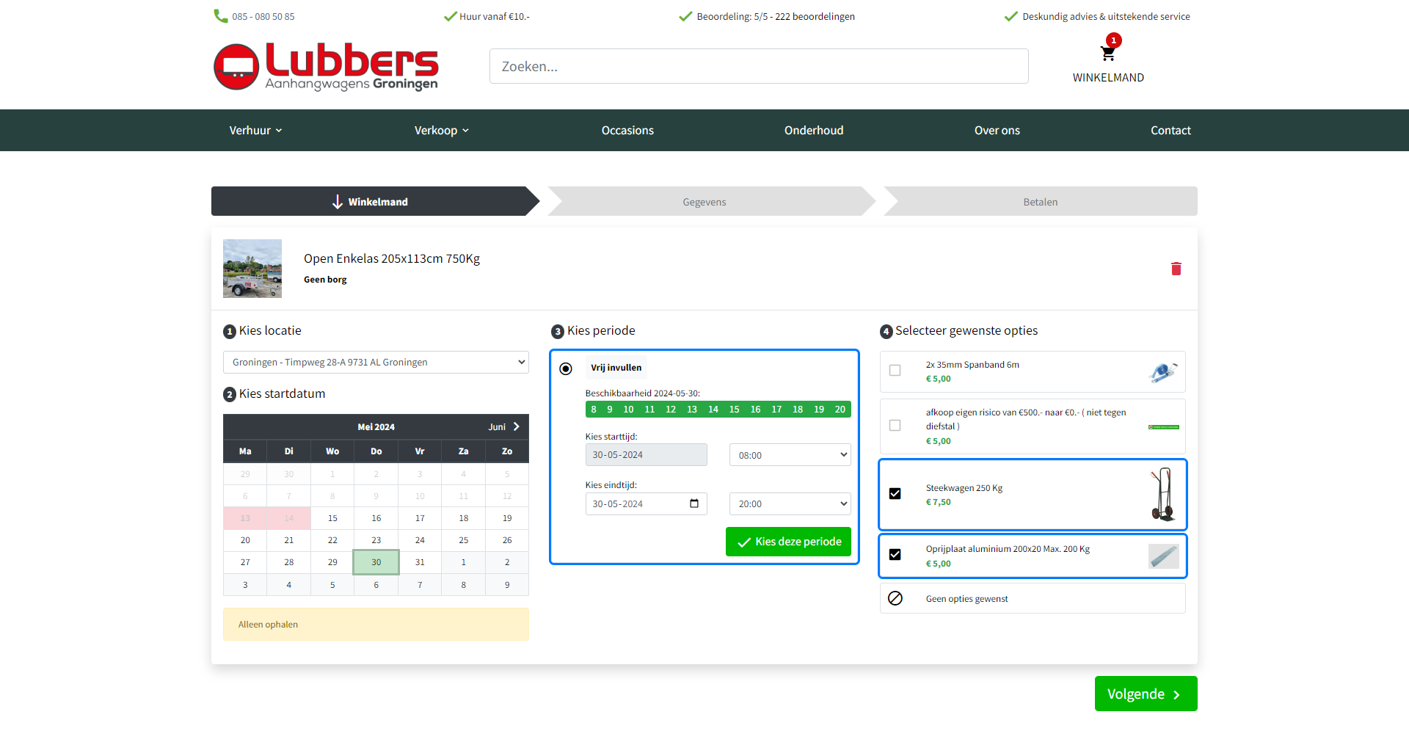Open the Occasions menu item
Viewport: 1409px width, 731px height.
point(627,130)
